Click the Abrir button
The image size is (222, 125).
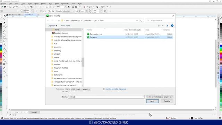coord(153,101)
